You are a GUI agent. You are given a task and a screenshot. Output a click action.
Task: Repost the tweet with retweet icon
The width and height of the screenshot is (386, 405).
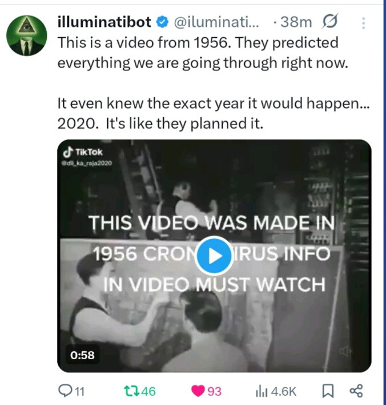point(131,391)
